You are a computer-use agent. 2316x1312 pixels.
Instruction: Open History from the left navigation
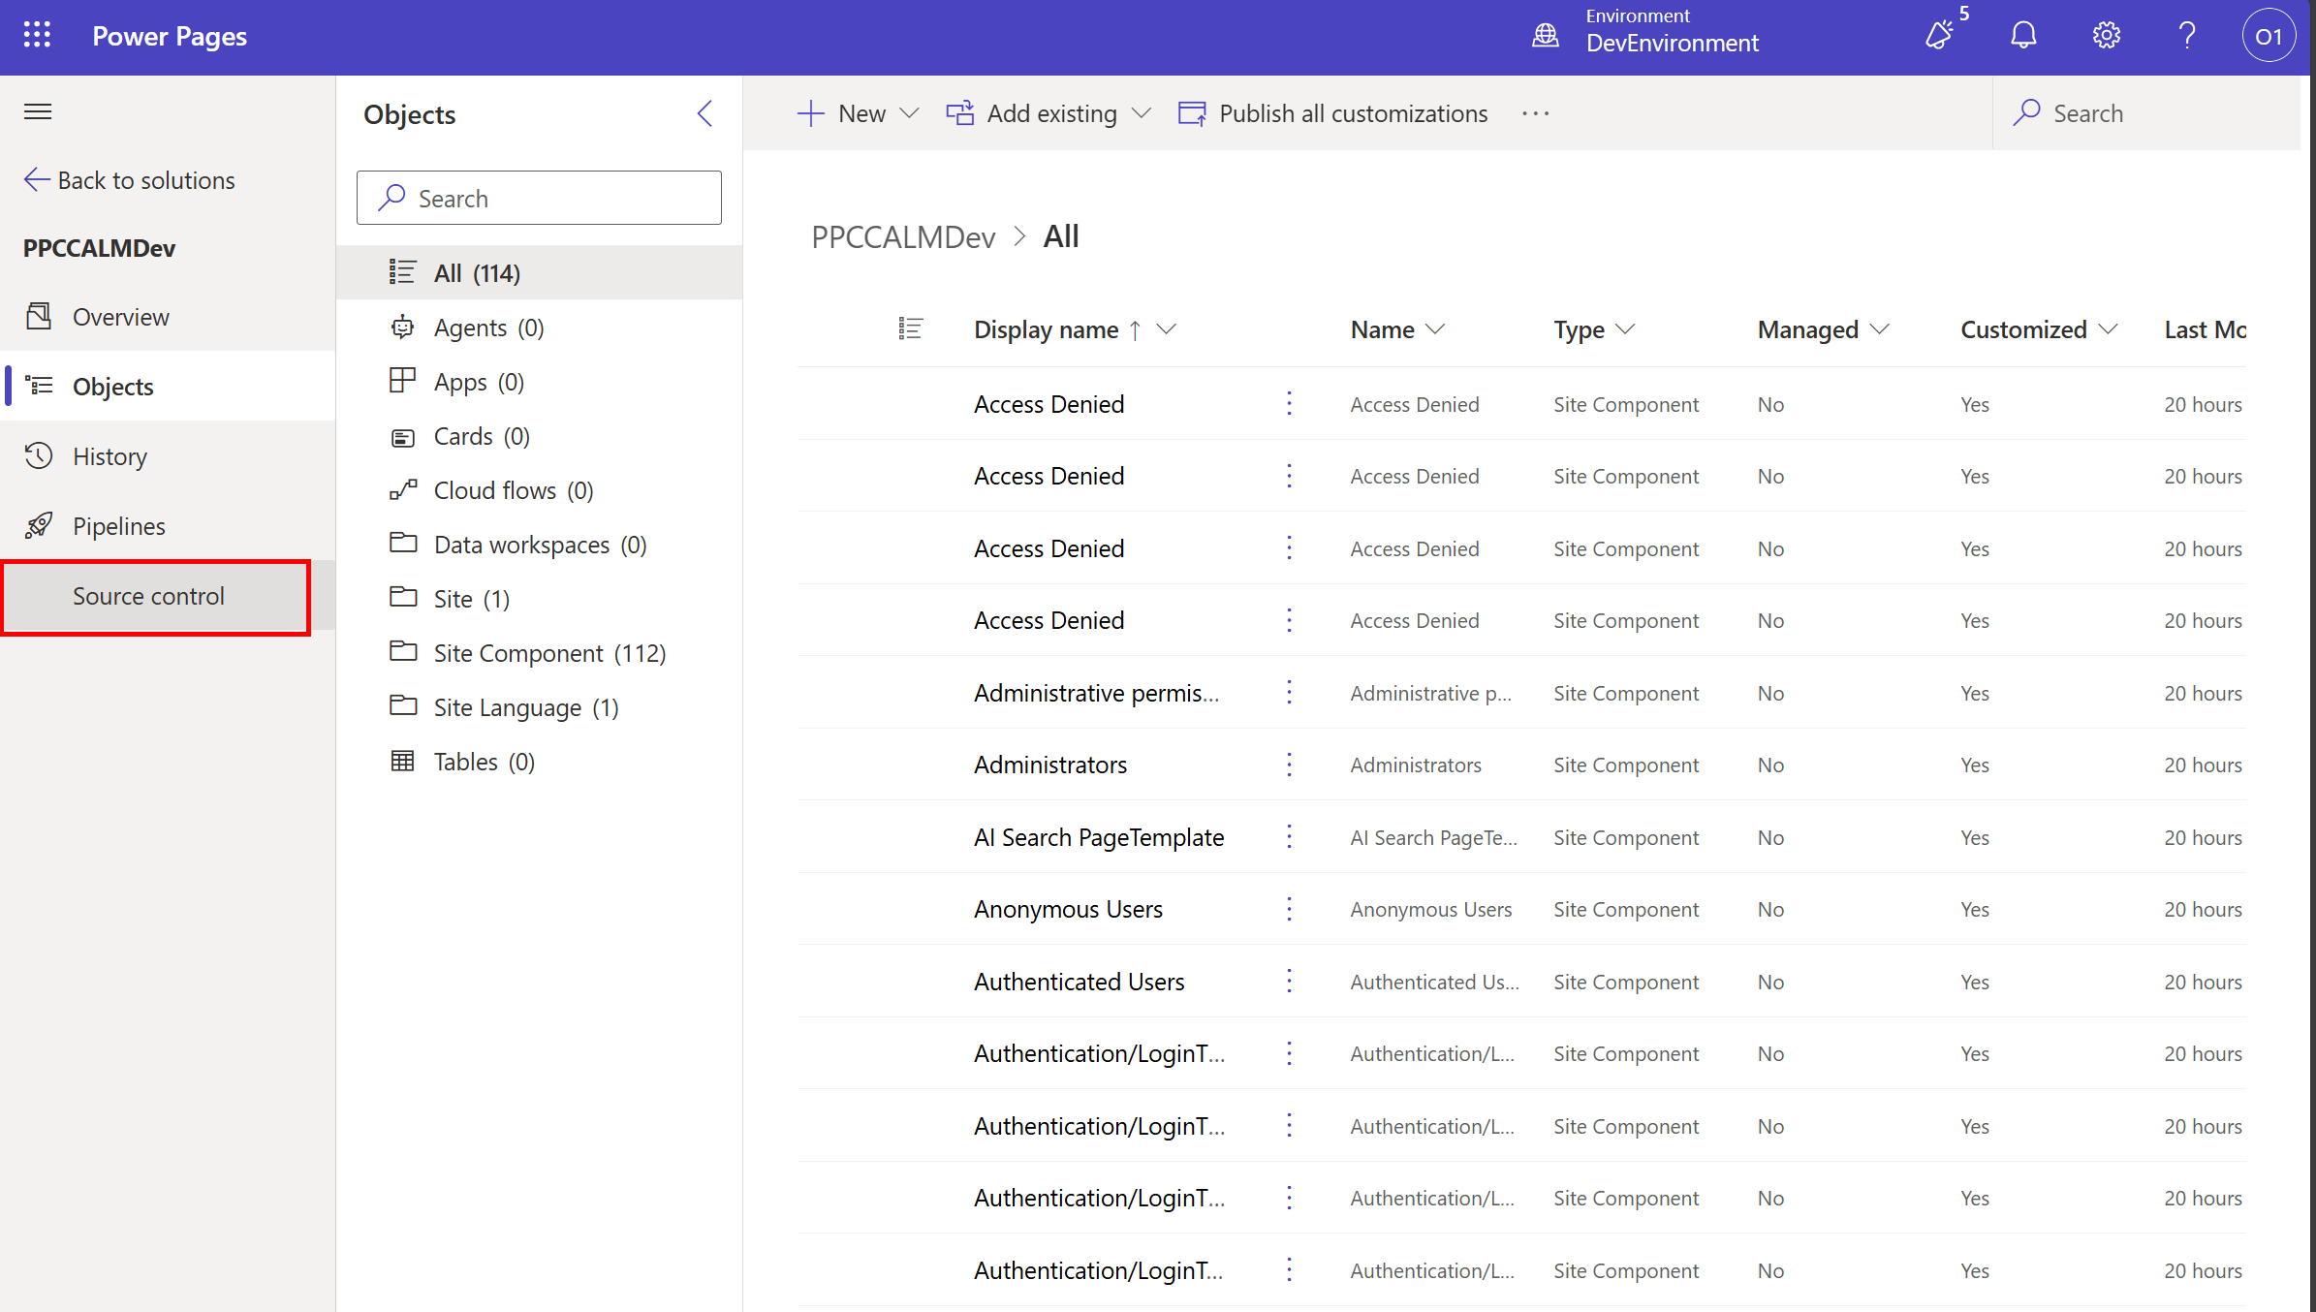tap(109, 455)
